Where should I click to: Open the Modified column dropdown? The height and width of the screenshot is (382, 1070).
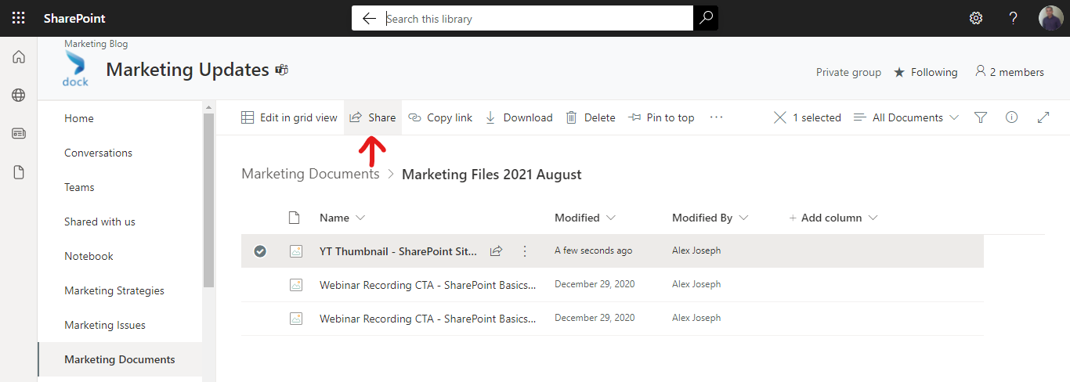(x=585, y=218)
